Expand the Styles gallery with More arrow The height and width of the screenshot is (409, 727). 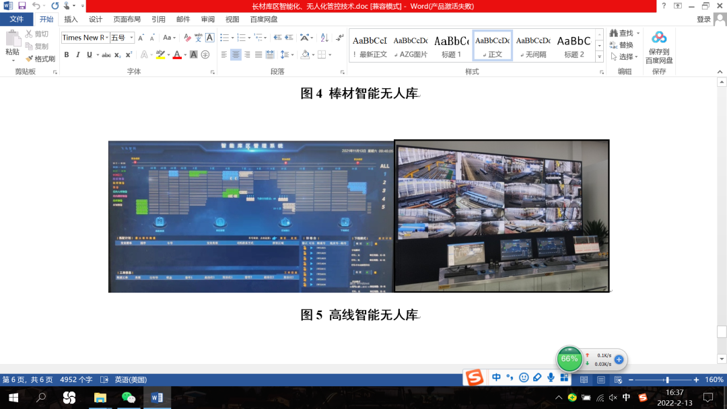(600, 56)
